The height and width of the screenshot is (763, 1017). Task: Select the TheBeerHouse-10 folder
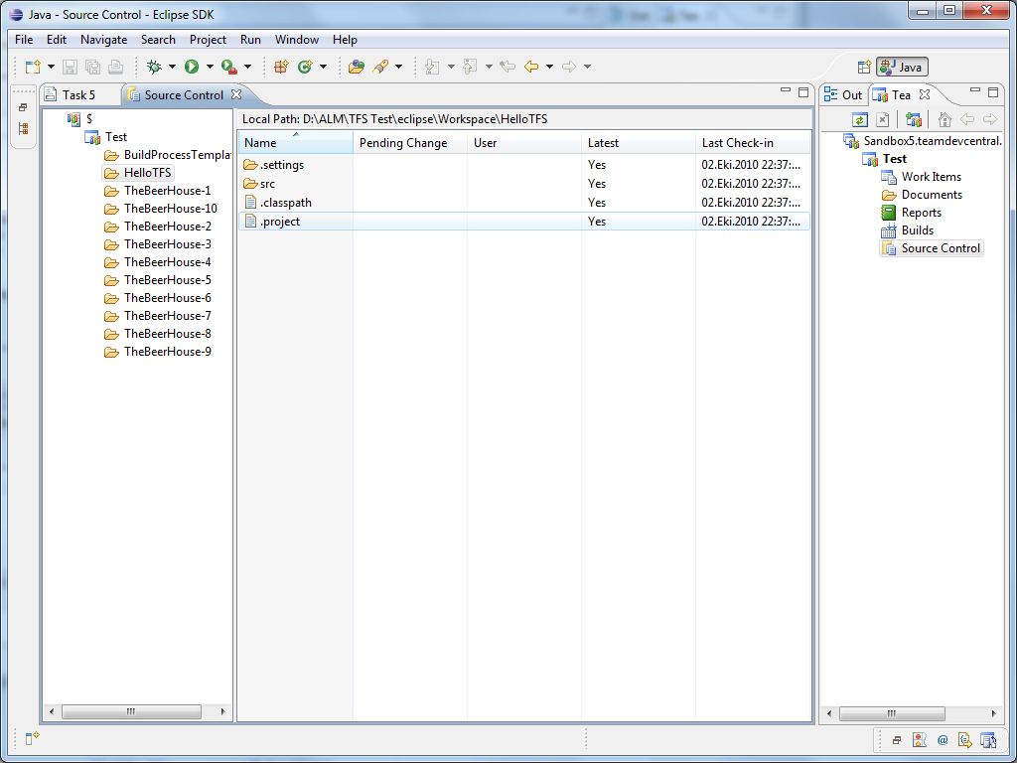point(162,209)
